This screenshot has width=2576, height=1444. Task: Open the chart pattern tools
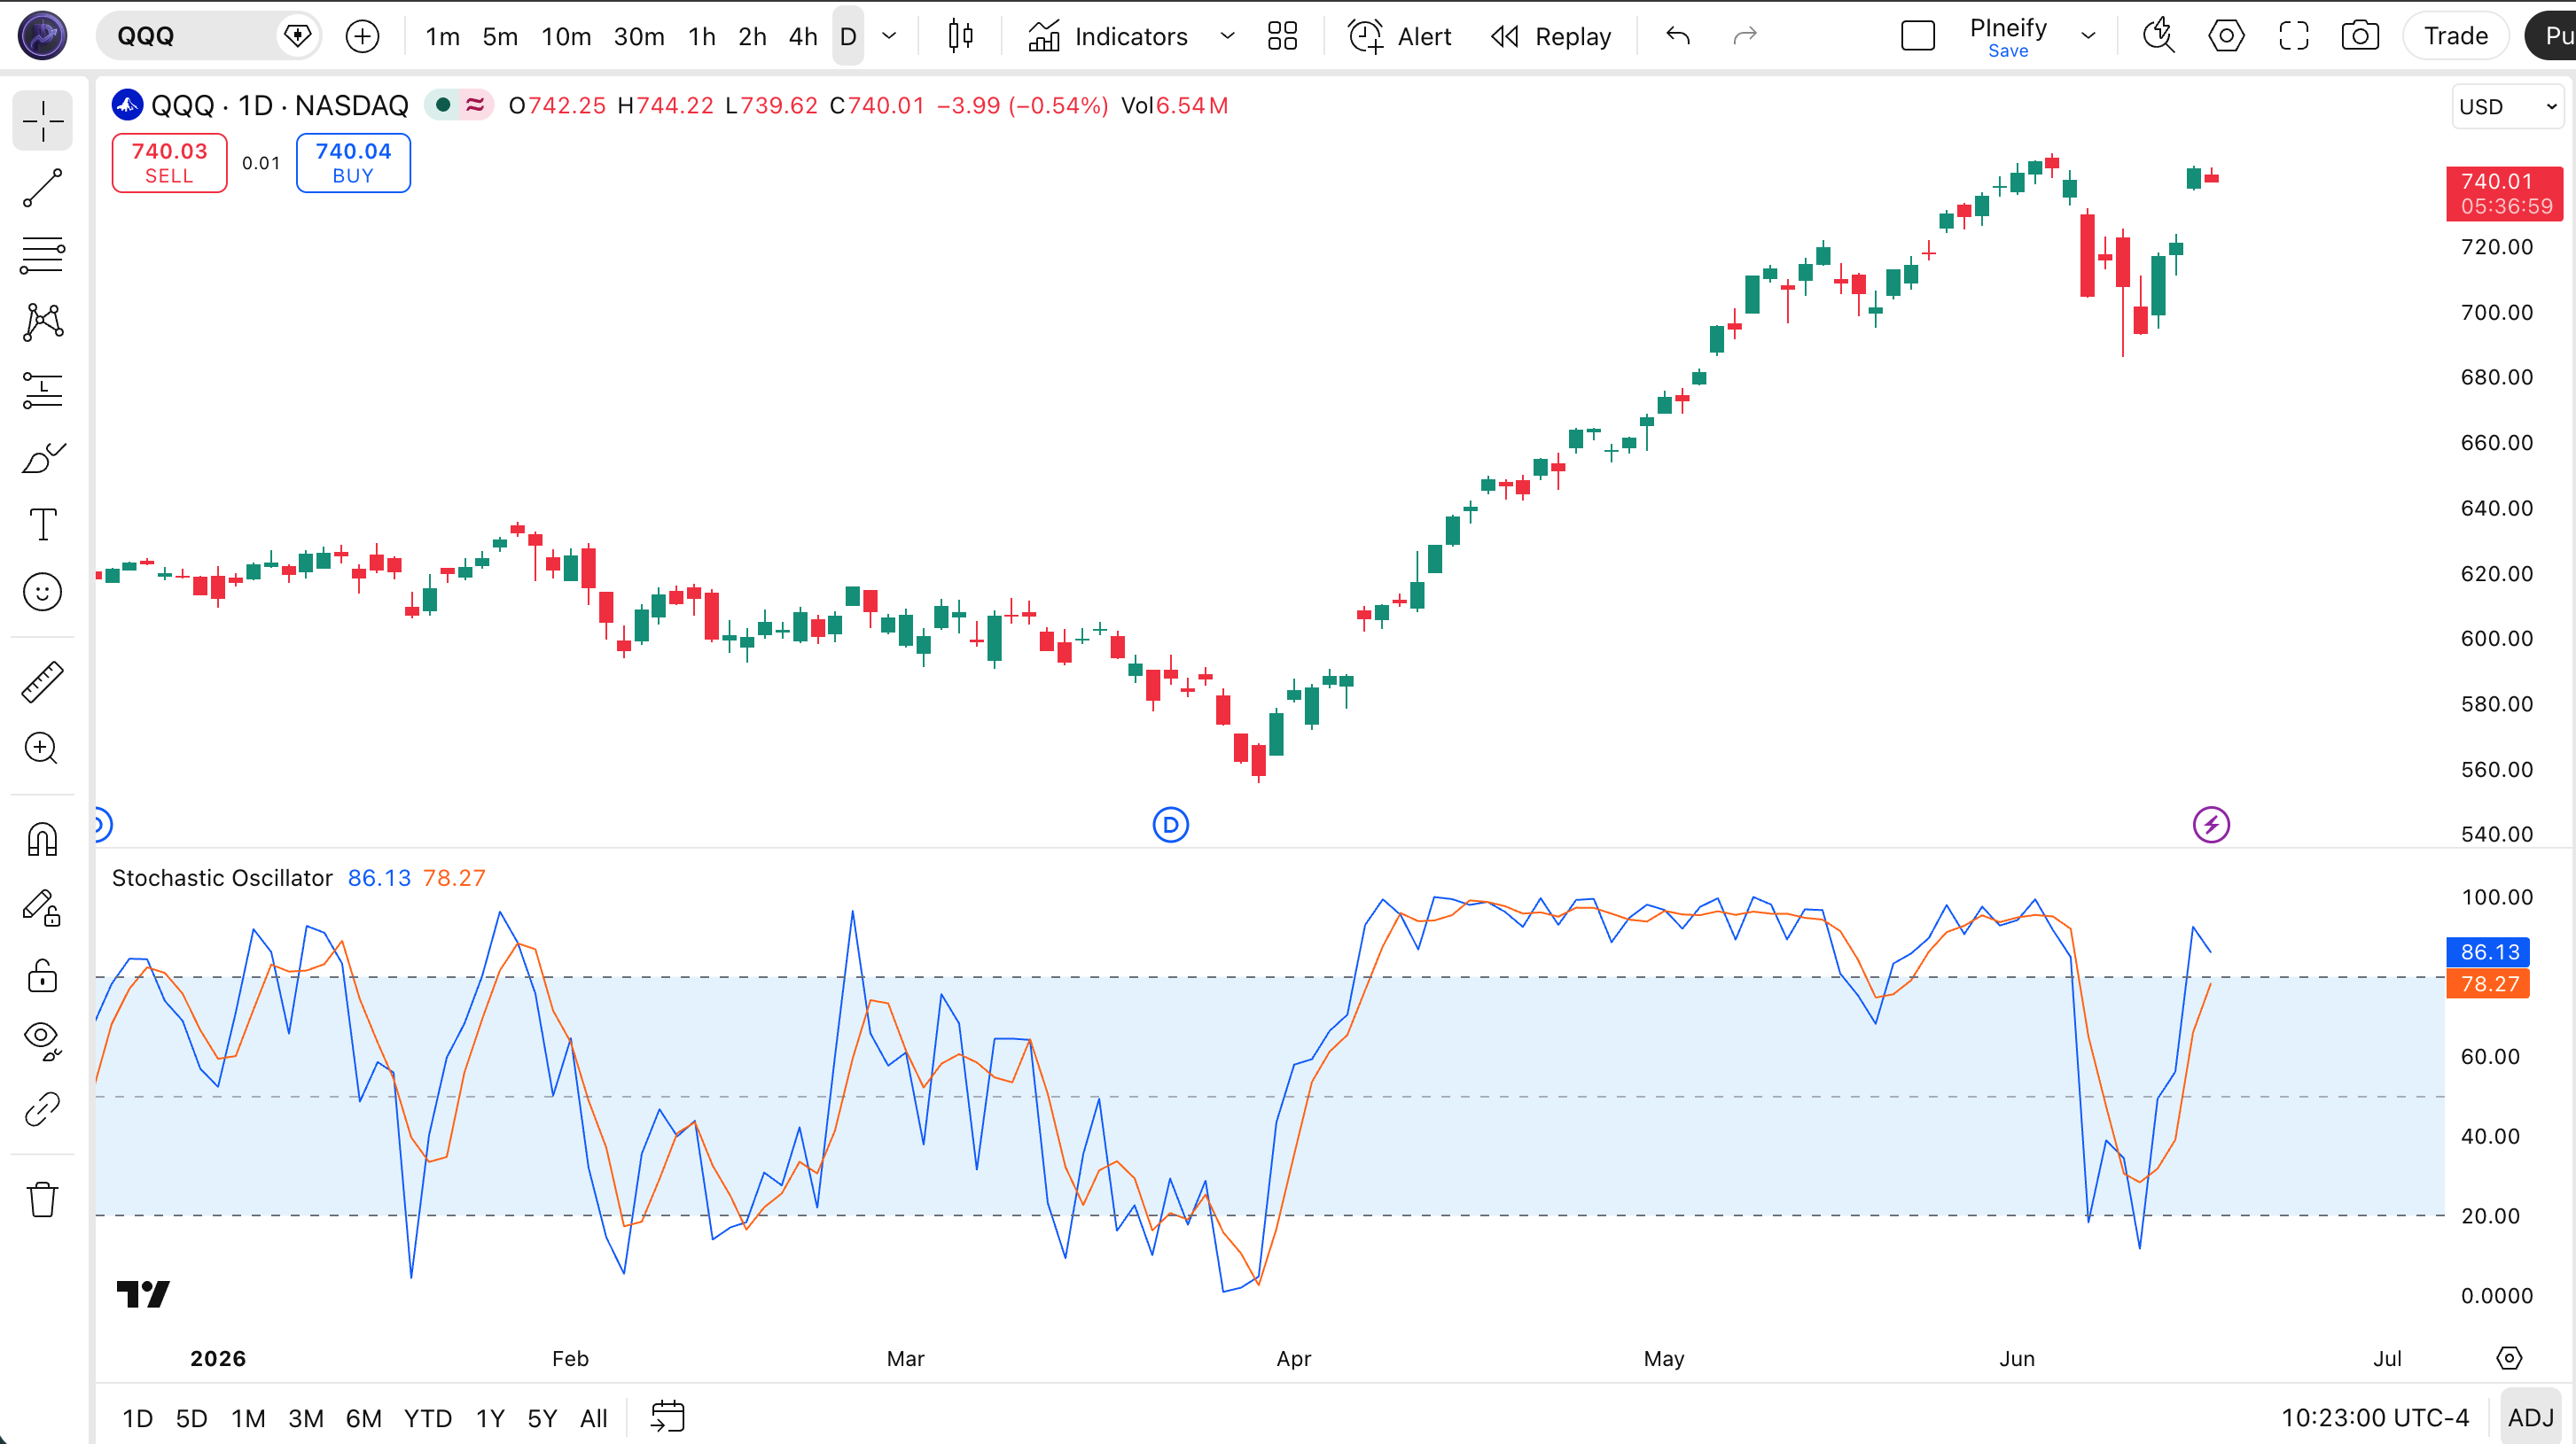tap(42, 322)
